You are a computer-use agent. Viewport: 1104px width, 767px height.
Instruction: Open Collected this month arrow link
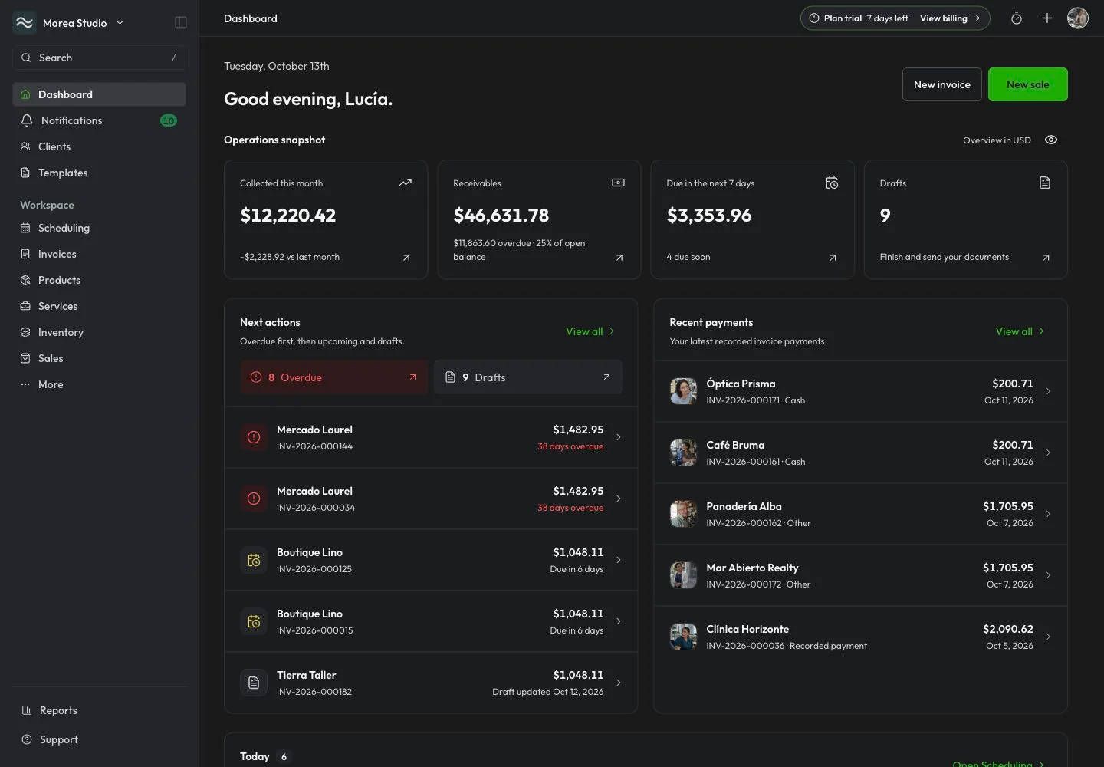406,258
